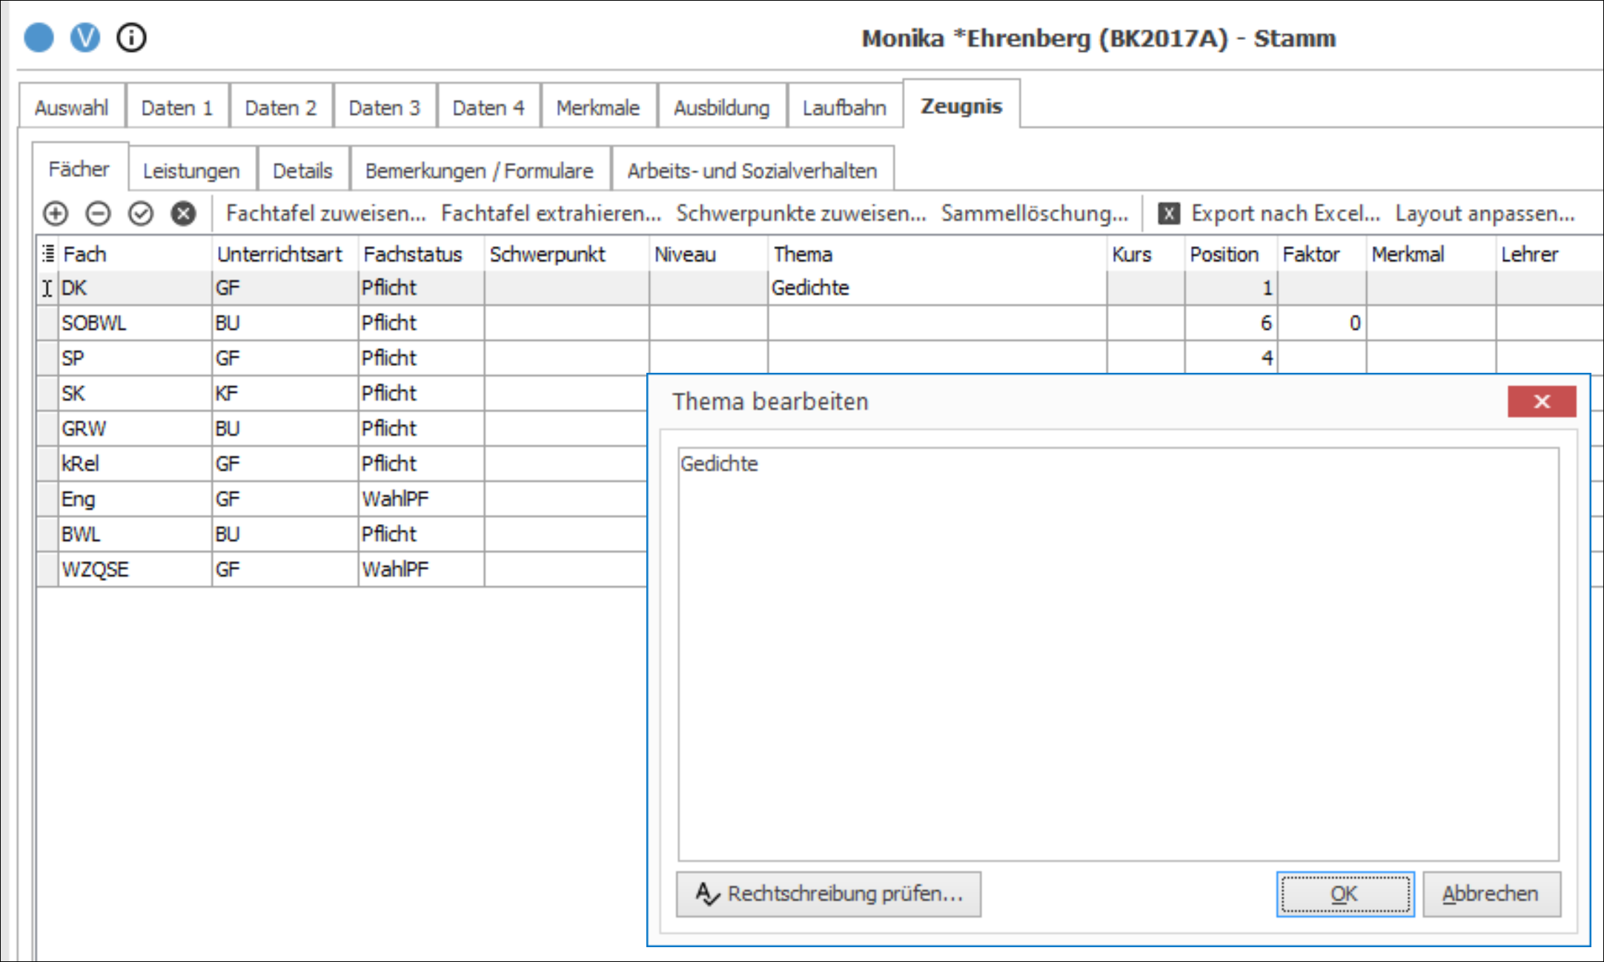Click inside the Gedichte theme text area

[x=1119, y=654]
